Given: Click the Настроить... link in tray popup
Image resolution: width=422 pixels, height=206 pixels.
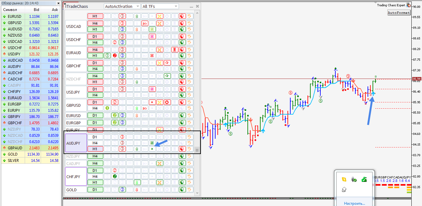Looking at the screenshot, I should click(x=354, y=203).
